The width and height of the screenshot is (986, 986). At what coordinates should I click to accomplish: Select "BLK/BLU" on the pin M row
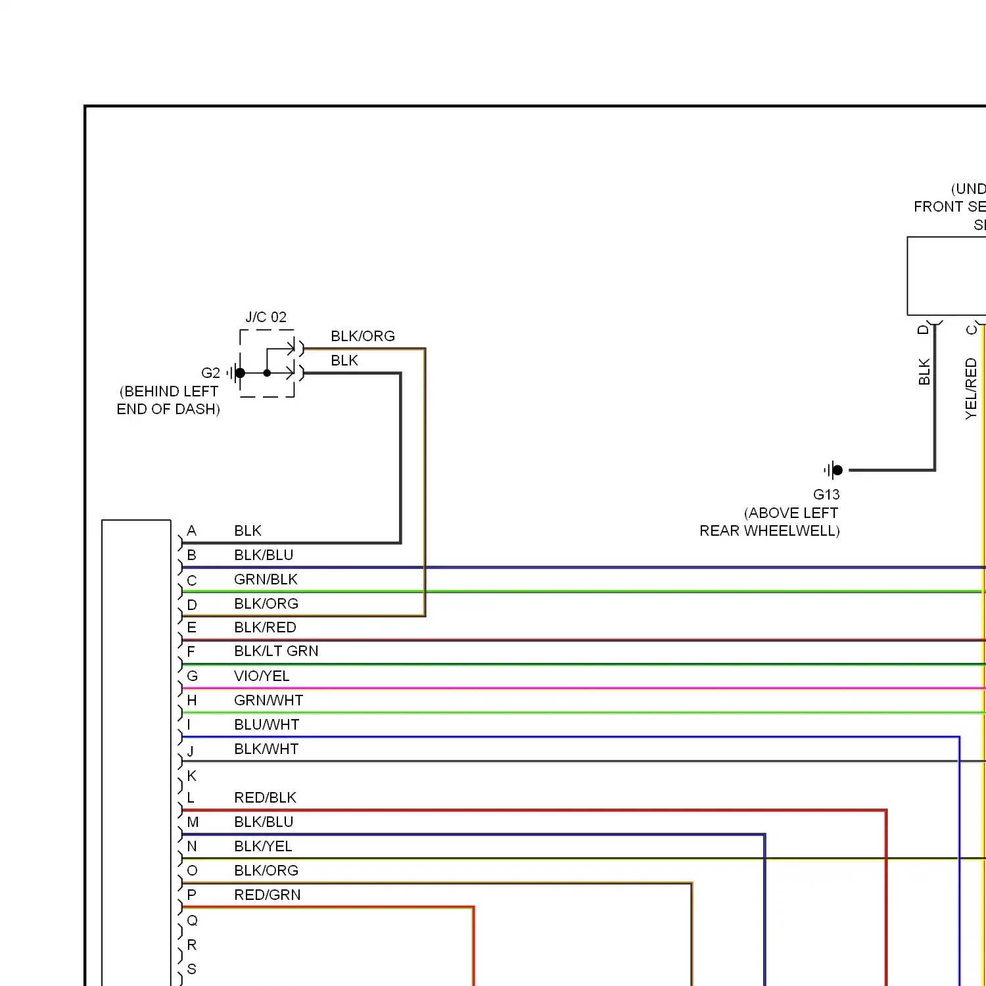point(264,822)
